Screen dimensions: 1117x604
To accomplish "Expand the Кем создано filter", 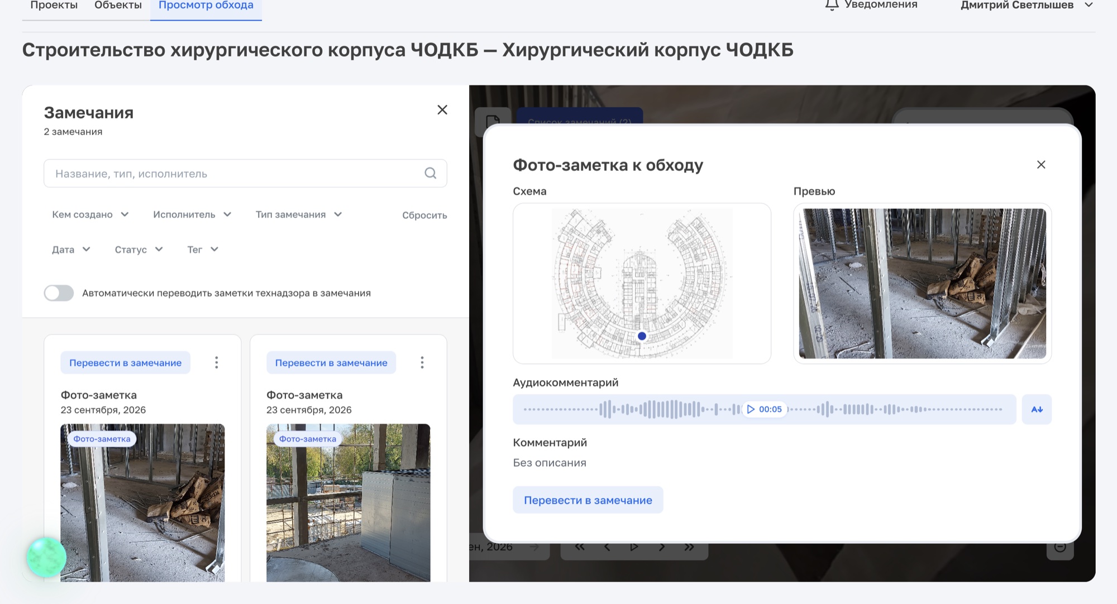I will [90, 214].
